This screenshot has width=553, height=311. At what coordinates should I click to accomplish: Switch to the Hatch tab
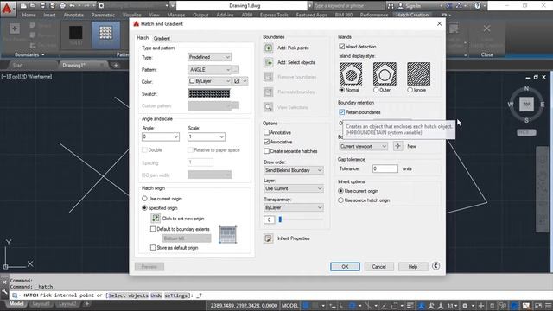point(143,38)
